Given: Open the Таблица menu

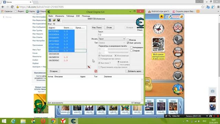Looking at the screenshot, I should pyautogui.click(x=70, y=16).
